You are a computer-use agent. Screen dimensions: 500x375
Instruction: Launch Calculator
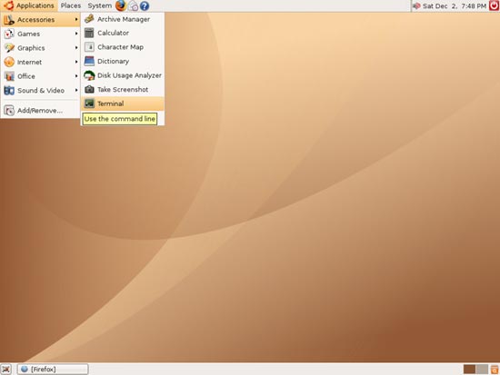[123, 33]
